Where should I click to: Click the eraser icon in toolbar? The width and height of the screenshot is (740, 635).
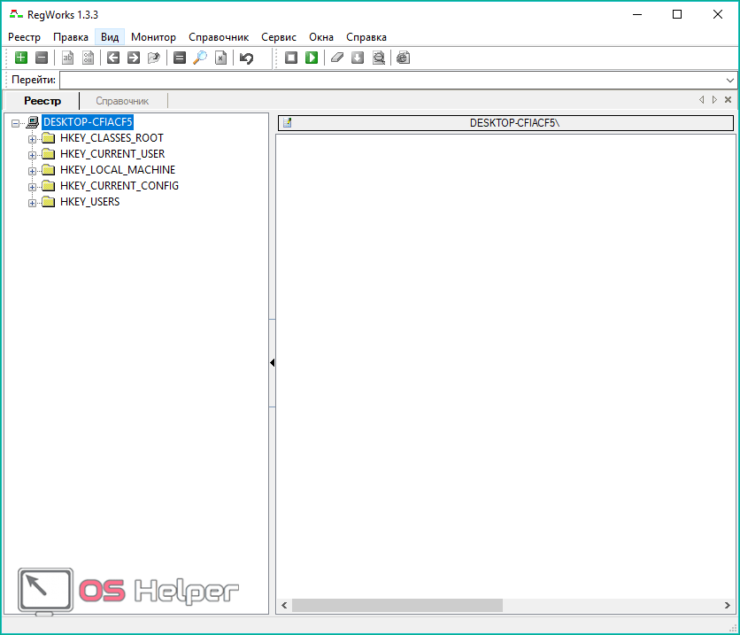click(x=336, y=58)
